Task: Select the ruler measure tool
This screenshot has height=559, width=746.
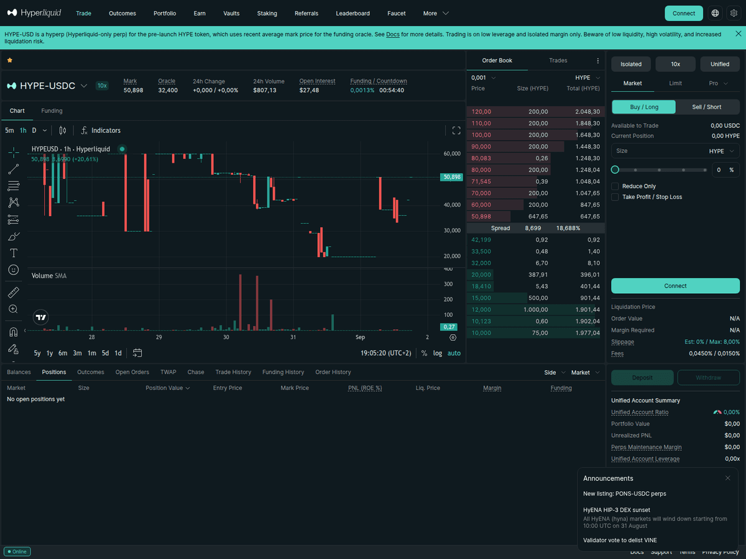Action: point(13,292)
